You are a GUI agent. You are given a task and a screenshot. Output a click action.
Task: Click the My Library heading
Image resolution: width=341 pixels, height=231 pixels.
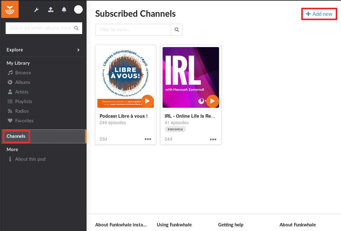click(x=18, y=63)
